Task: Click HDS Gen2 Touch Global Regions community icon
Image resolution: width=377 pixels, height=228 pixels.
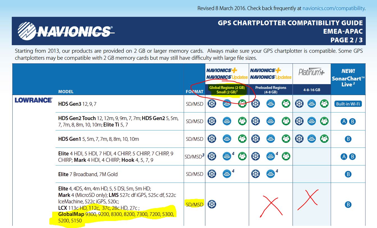Action: tap(242, 121)
